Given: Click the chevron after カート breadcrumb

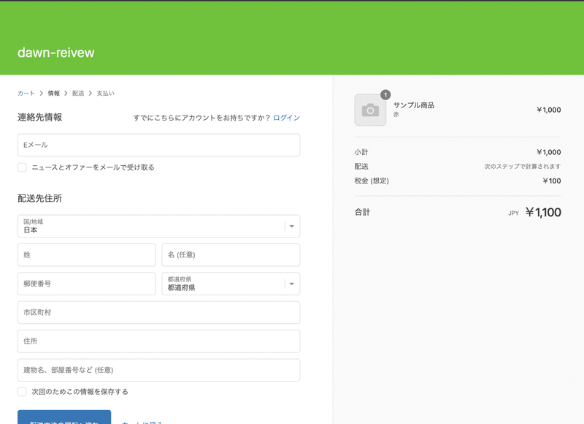Looking at the screenshot, I should point(42,94).
